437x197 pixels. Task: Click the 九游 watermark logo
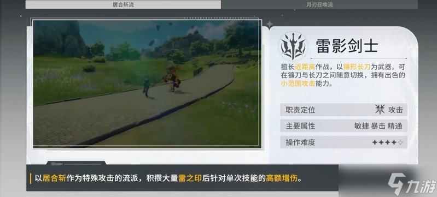[x=412, y=184]
